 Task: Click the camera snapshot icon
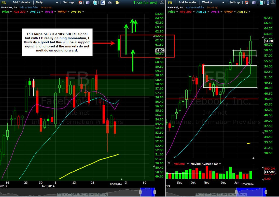pyautogui.click(x=110, y=3)
